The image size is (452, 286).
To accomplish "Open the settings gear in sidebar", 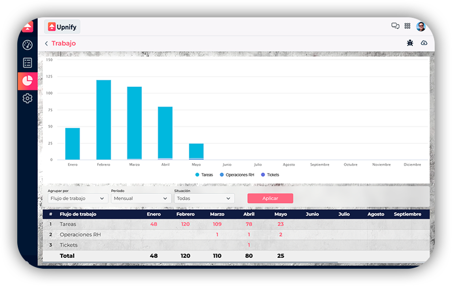I will pyautogui.click(x=28, y=98).
